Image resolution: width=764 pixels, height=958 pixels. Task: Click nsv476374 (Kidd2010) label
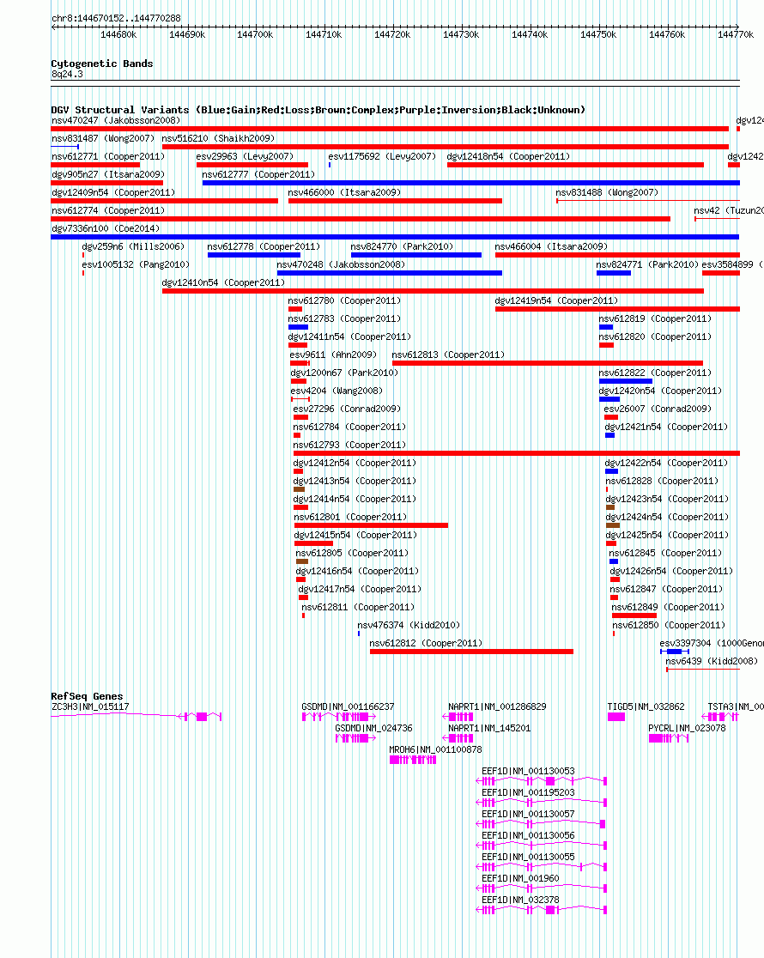pos(409,625)
